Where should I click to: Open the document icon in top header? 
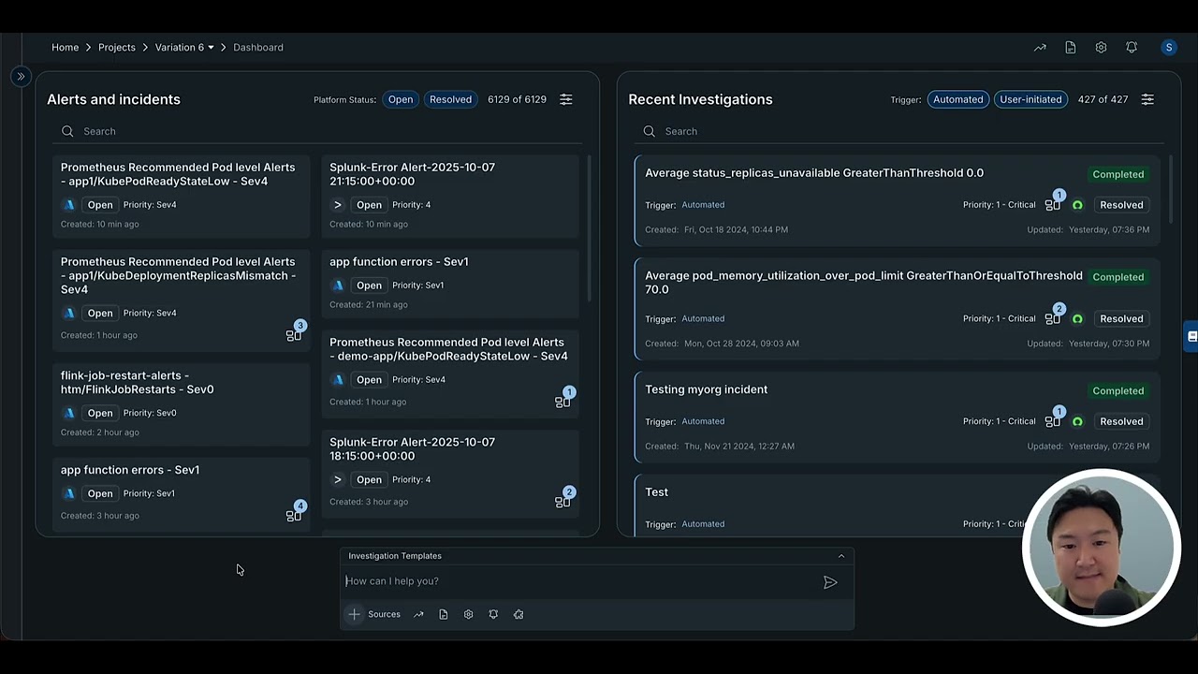pos(1071,48)
